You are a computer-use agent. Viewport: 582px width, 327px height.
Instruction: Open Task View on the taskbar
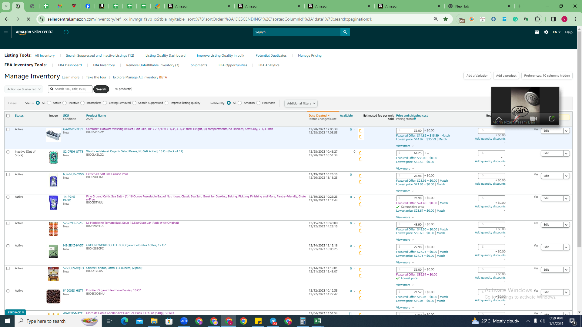click(x=109, y=321)
